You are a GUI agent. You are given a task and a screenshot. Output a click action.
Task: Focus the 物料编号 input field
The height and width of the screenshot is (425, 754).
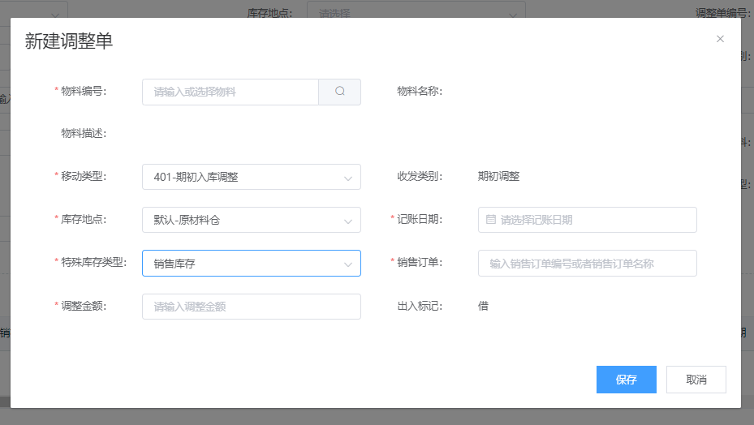pos(231,92)
